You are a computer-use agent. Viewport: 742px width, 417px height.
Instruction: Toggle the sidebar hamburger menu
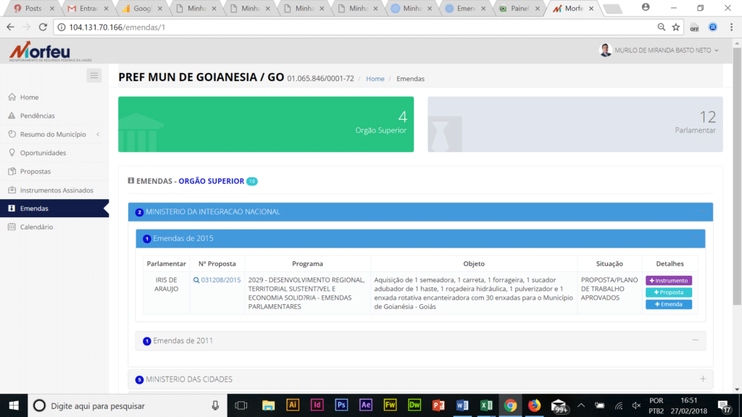click(93, 75)
